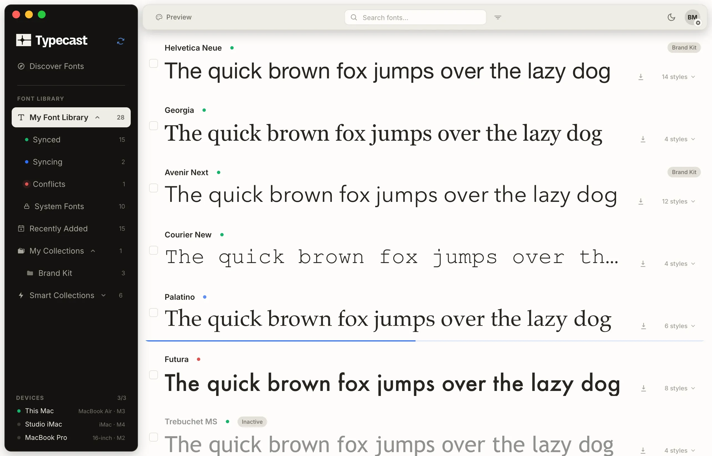Click the Brand Kit tag on Avenir Next
712x456 pixels.
pyautogui.click(x=684, y=172)
